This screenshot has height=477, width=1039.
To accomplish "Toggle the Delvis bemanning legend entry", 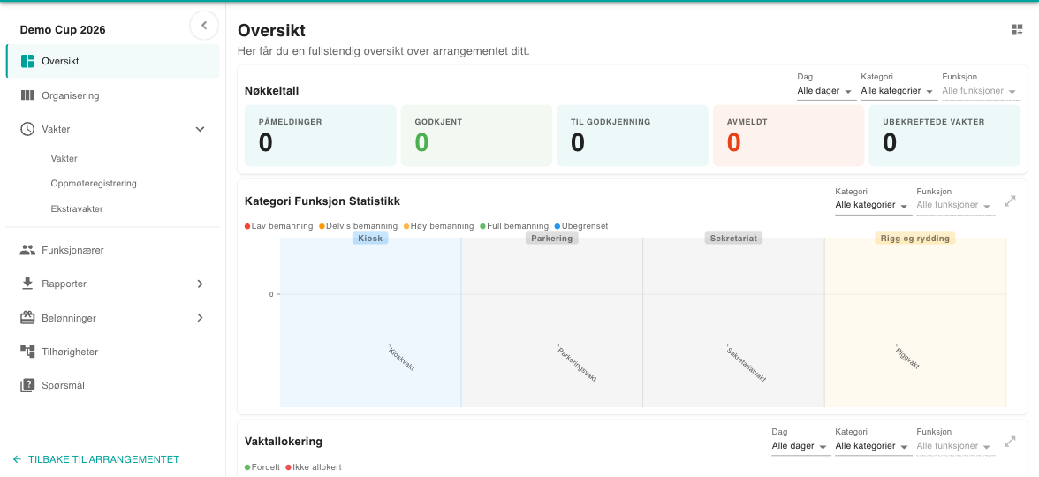I will pyautogui.click(x=359, y=226).
